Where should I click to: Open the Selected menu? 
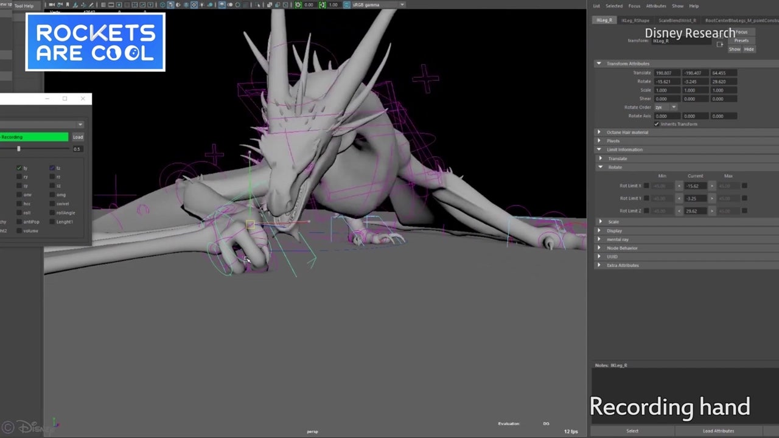(x=614, y=6)
